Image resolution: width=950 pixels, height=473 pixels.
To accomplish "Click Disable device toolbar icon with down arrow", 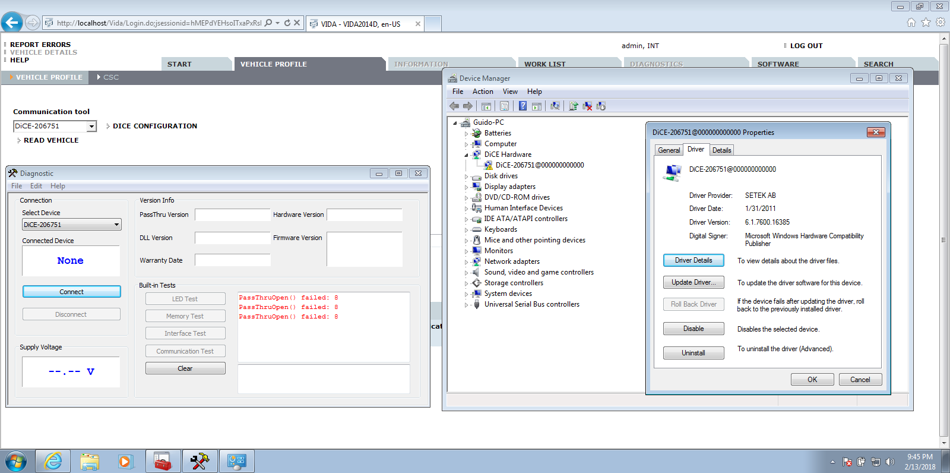I will 601,106.
